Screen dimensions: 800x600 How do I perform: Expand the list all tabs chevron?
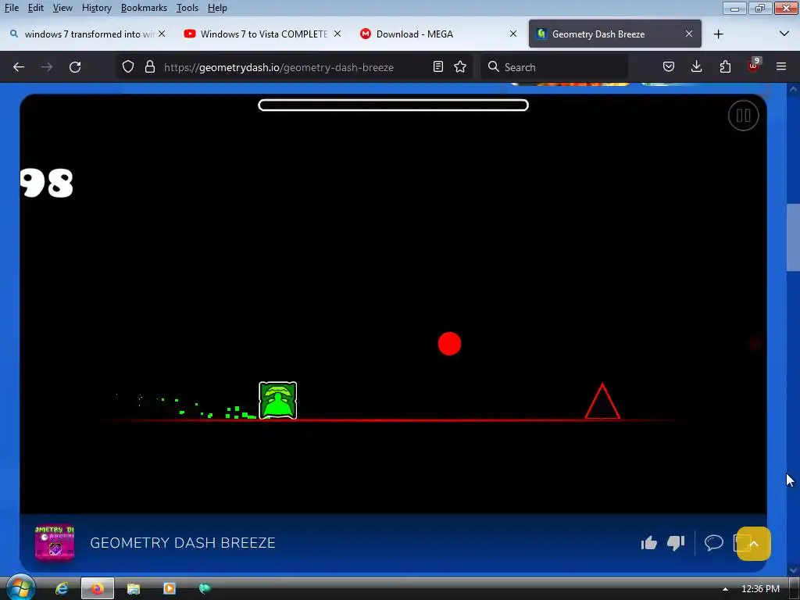[x=784, y=34]
